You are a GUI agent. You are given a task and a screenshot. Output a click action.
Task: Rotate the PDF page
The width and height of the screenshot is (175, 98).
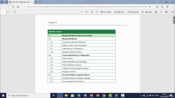coord(92,12)
